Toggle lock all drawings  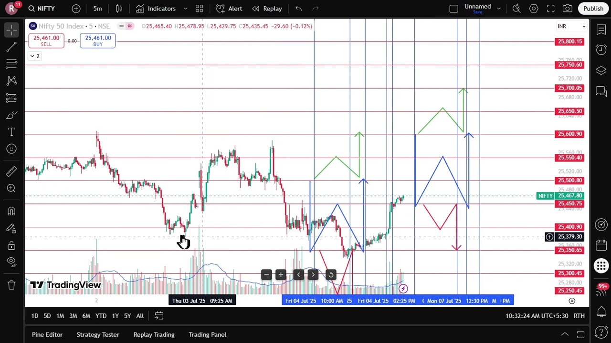tap(11, 246)
